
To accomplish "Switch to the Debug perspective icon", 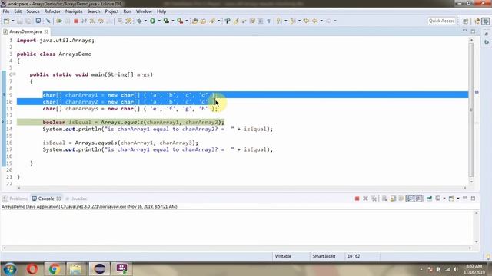I will 486,21.
